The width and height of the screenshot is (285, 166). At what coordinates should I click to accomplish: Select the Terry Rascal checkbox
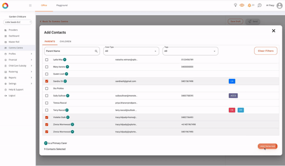[47, 110]
